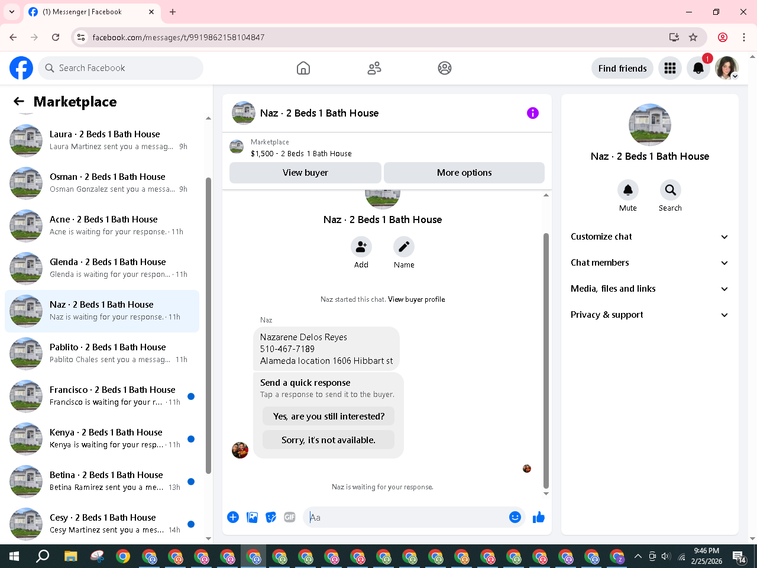This screenshot has width=757, height=568.
Task: Click Naz's sender avatar beside quick responses
Action: 240,450
